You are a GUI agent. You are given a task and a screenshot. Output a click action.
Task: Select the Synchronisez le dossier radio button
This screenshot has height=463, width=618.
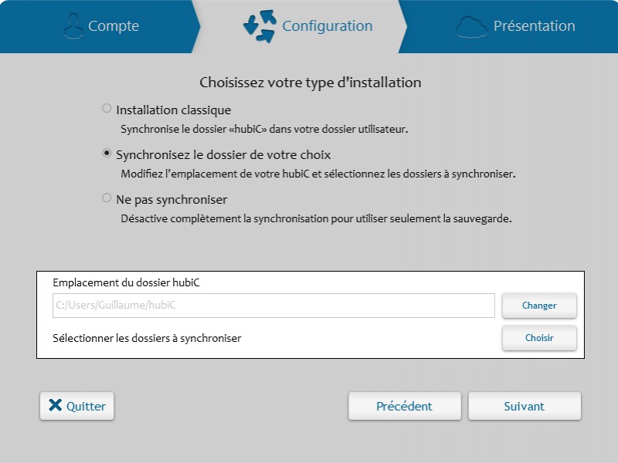(x=107, y=154)
